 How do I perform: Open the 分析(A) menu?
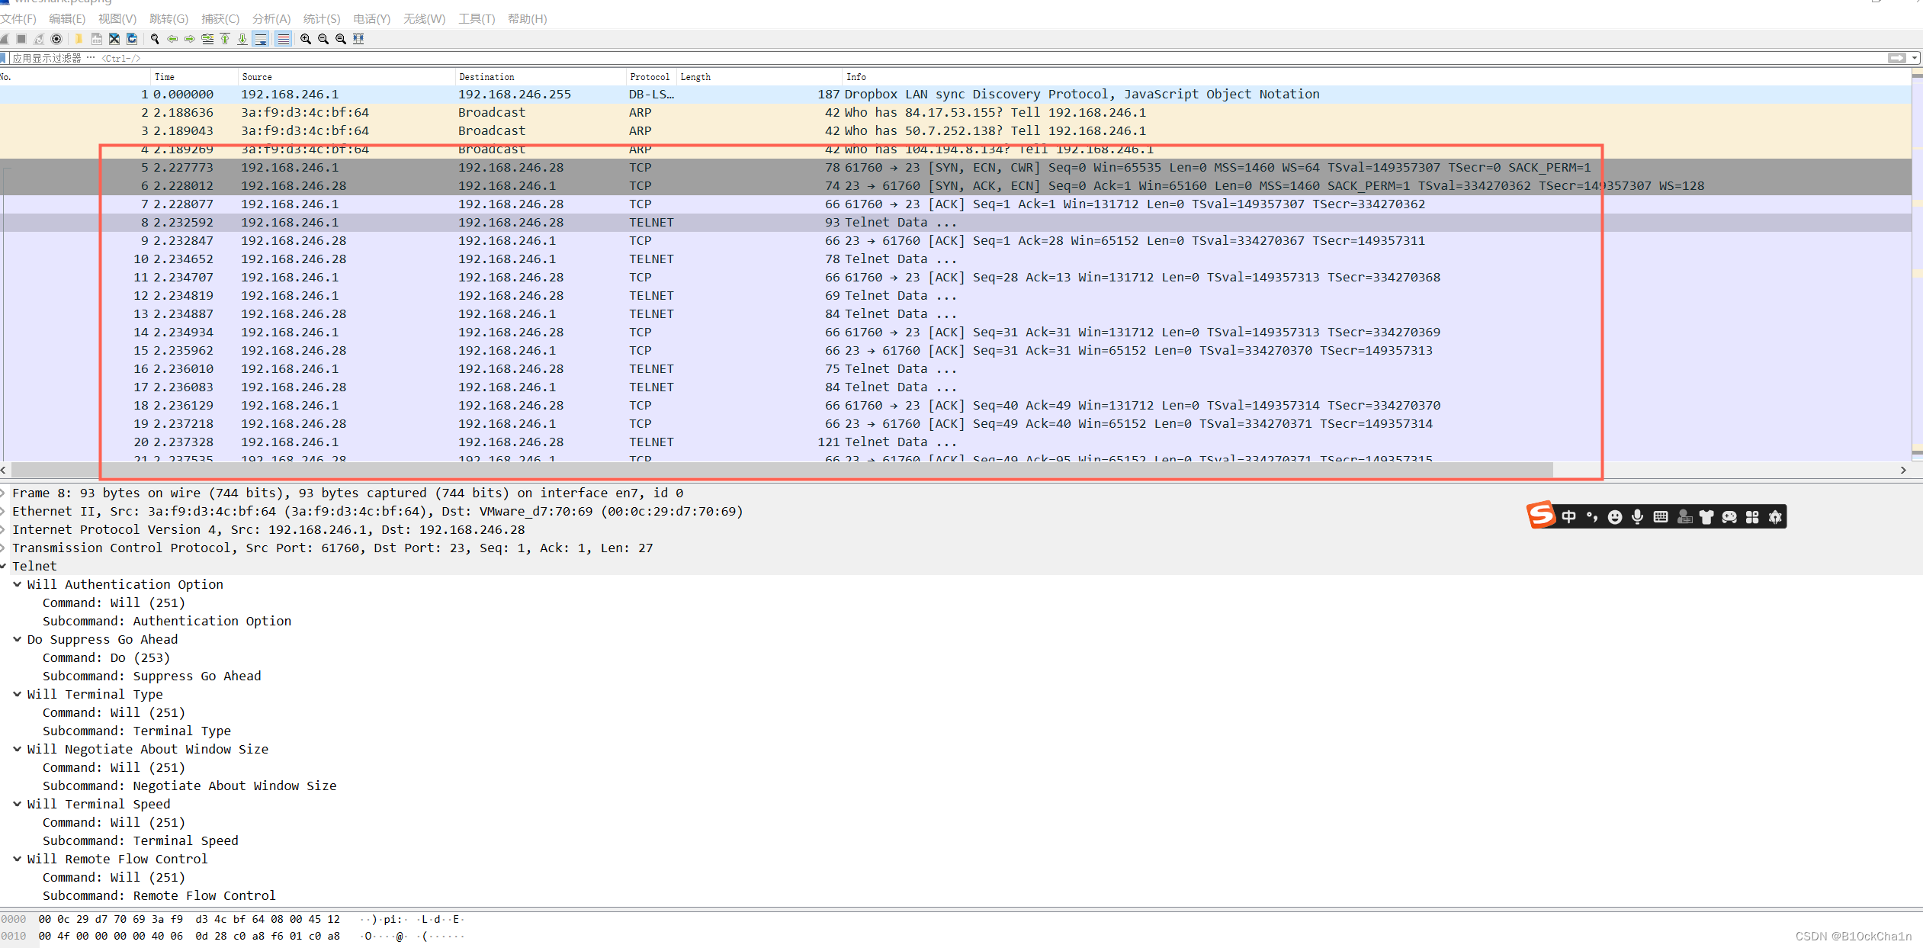(271, 19)
